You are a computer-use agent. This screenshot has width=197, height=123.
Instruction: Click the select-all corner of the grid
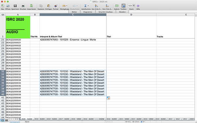click(x=3, y=15)
